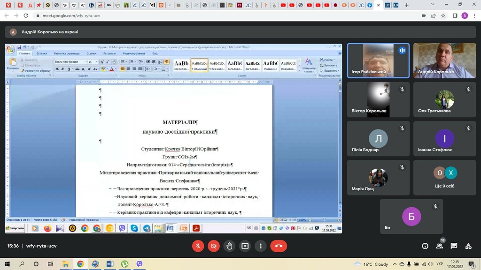Open Chrome profile avatar menu
The width and height of the screenshot is (481, 270).
[465, 15]
